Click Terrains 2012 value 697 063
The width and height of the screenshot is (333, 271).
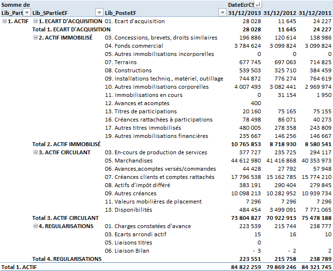(x=286, y=62)
